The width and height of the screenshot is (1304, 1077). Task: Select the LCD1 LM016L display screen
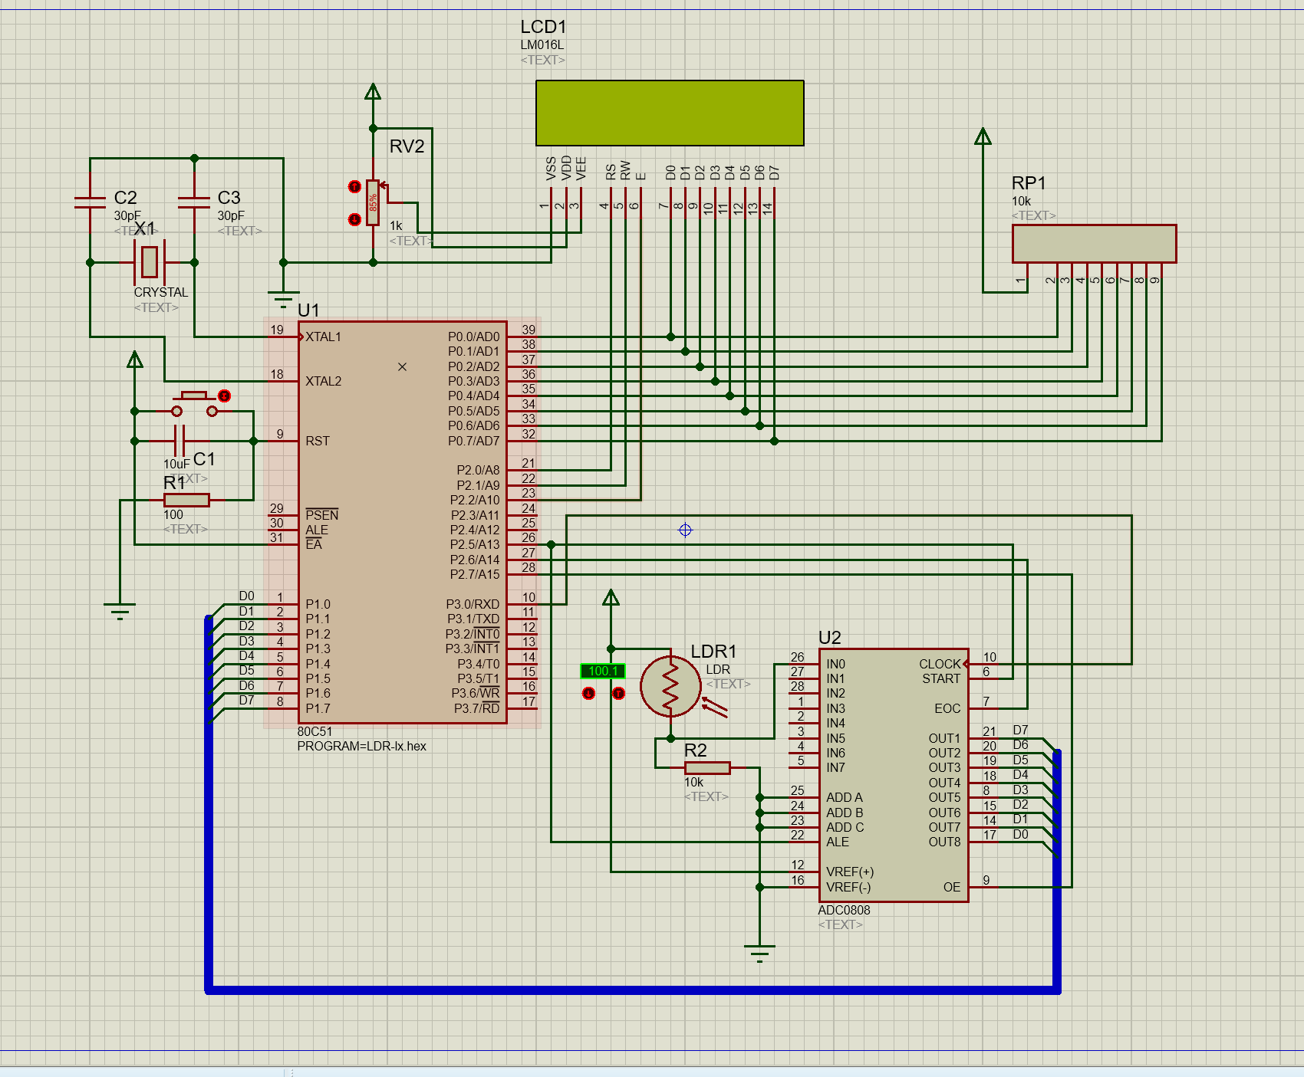[669, 113]
